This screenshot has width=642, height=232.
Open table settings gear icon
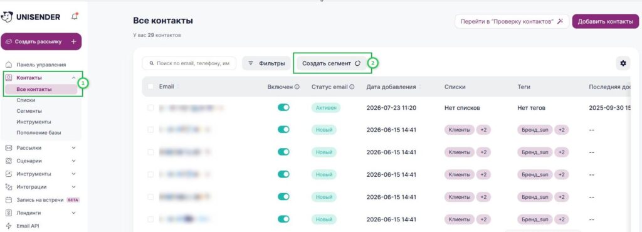623,63
